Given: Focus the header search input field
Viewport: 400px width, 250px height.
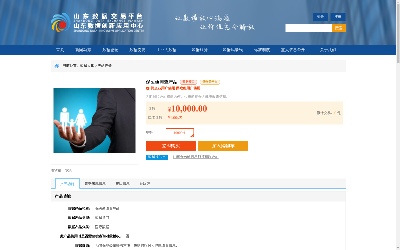Looking at the screenshot, I should [x=308, y=28].
